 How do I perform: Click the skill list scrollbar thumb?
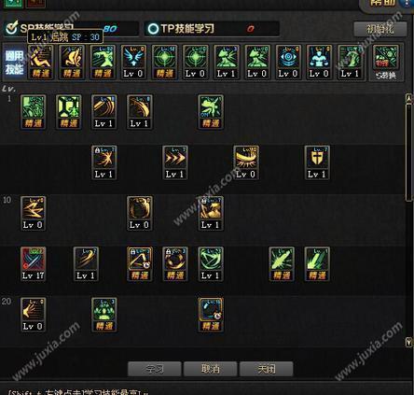tap(409, 152)
